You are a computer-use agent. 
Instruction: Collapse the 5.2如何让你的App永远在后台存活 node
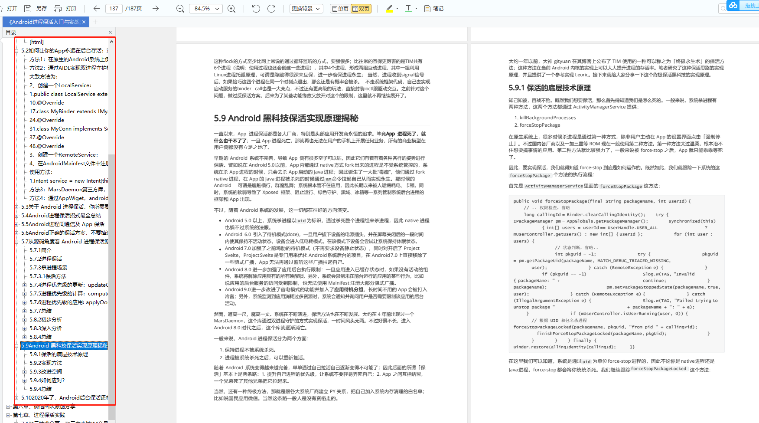click(17, 51)
